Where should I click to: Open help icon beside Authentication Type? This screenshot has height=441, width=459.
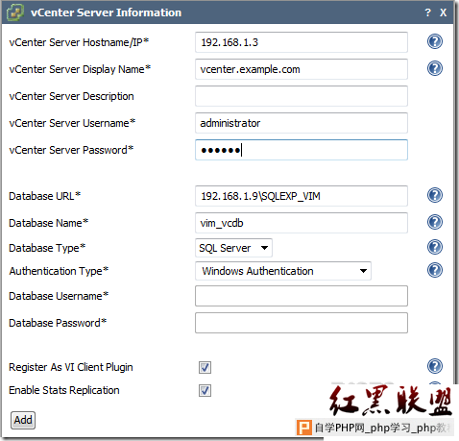pos(435,270)
